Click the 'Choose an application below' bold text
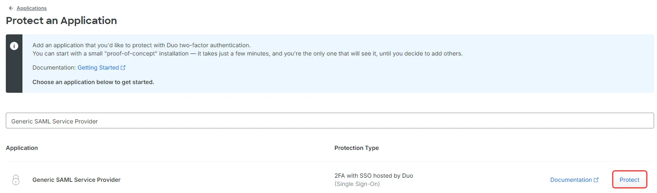 tap(93, 82)
